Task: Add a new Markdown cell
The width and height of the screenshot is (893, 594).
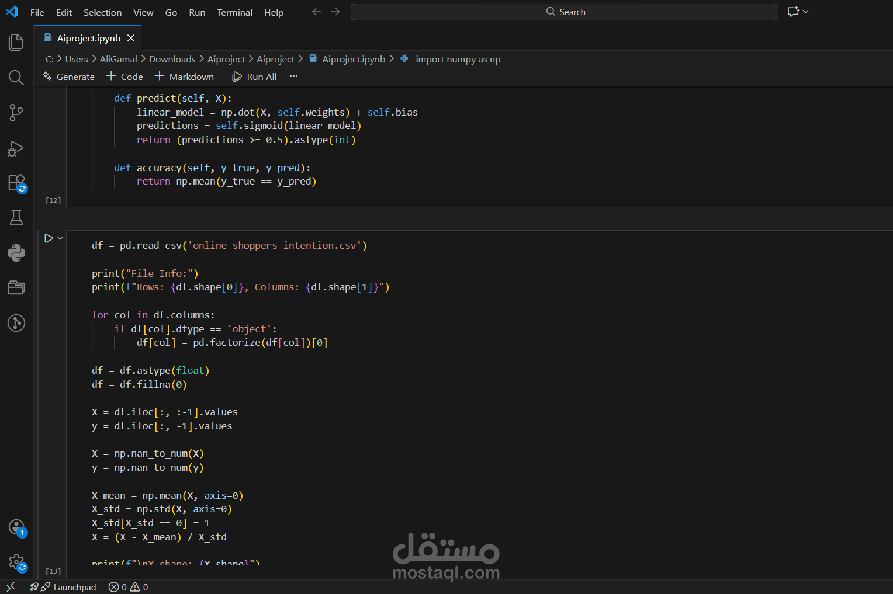Action: [x=184, y=77]
